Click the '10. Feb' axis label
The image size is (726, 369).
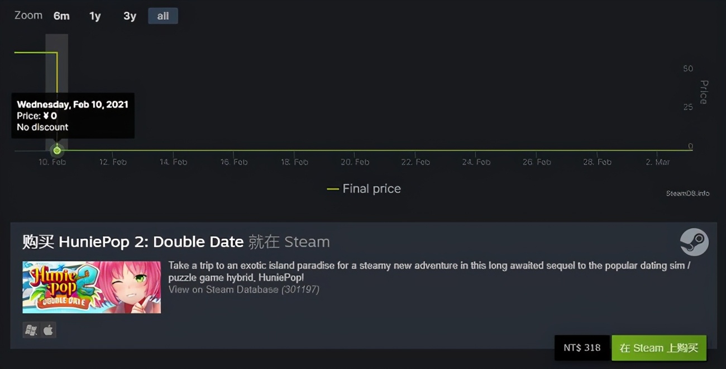click(x=52, y=162)
